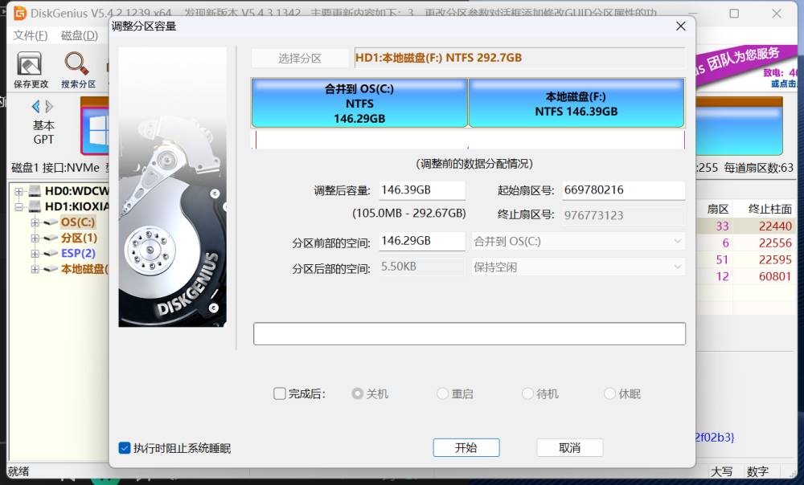Select the 休眠 (hibernate) radio option
804x485 pixels.
pos(609,393)
